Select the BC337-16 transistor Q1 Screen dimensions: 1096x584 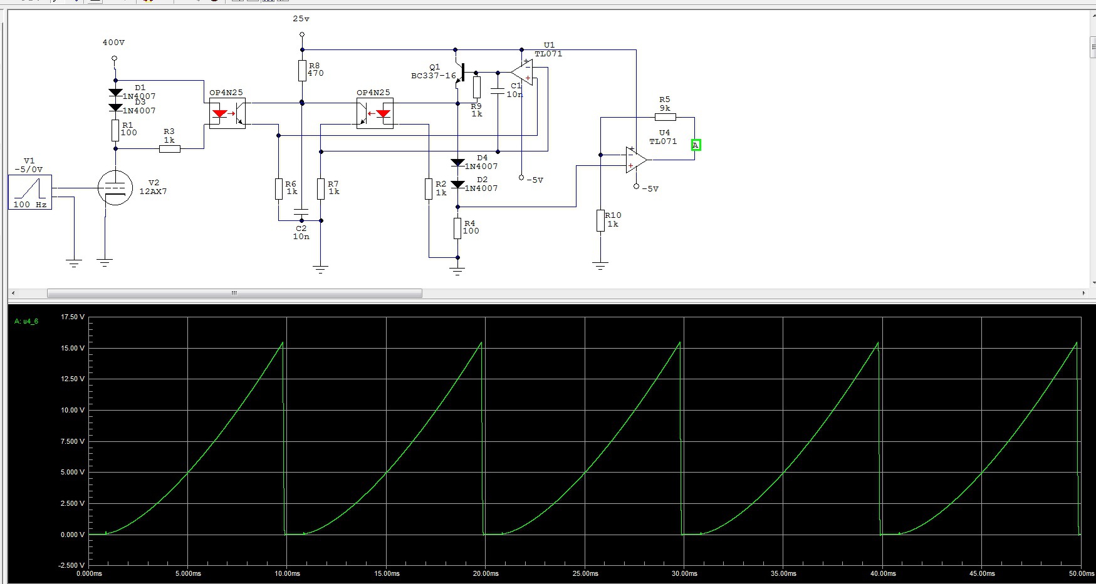(461, 74)
